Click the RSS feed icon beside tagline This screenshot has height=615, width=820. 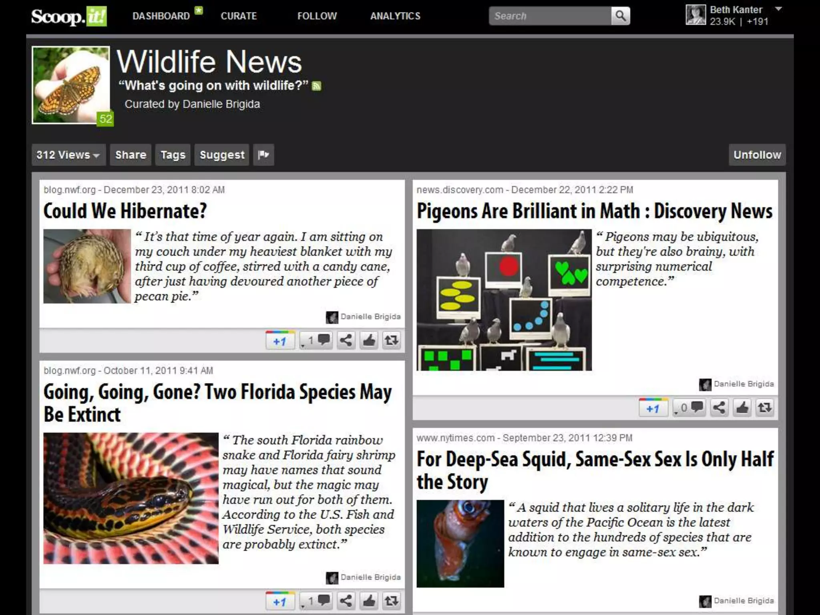pyautogui.click(x=316, y=86)
